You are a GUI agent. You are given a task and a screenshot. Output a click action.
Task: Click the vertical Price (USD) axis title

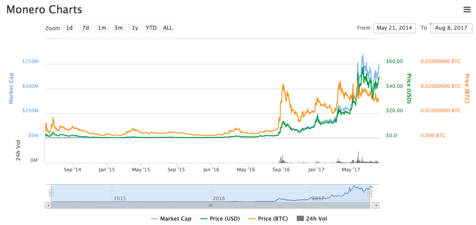pos(409,88)
